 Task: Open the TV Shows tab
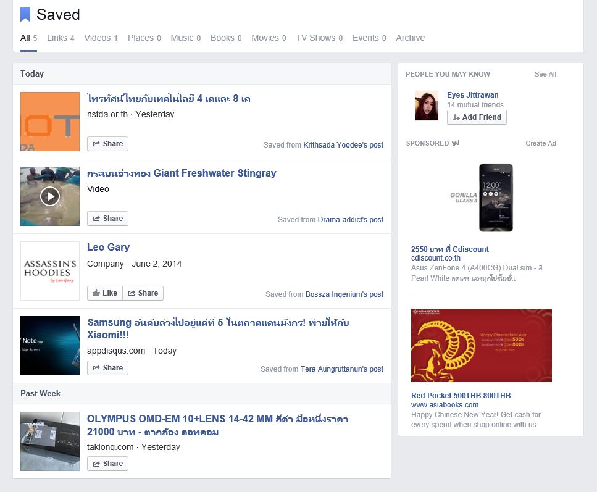[x=319, y=38]
